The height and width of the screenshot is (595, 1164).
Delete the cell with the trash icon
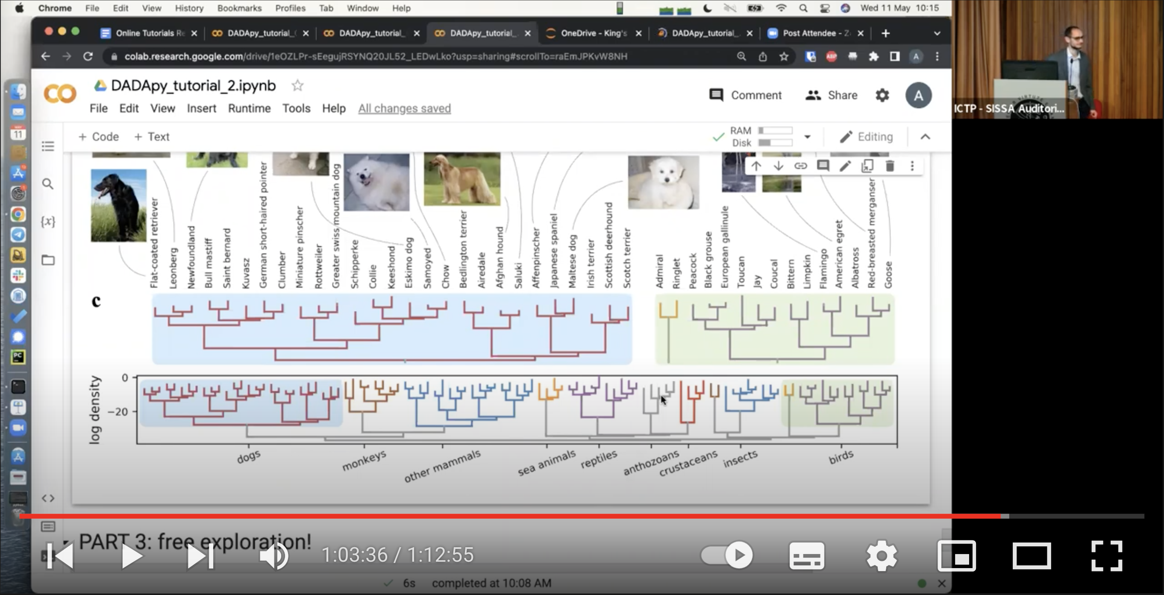890,166
